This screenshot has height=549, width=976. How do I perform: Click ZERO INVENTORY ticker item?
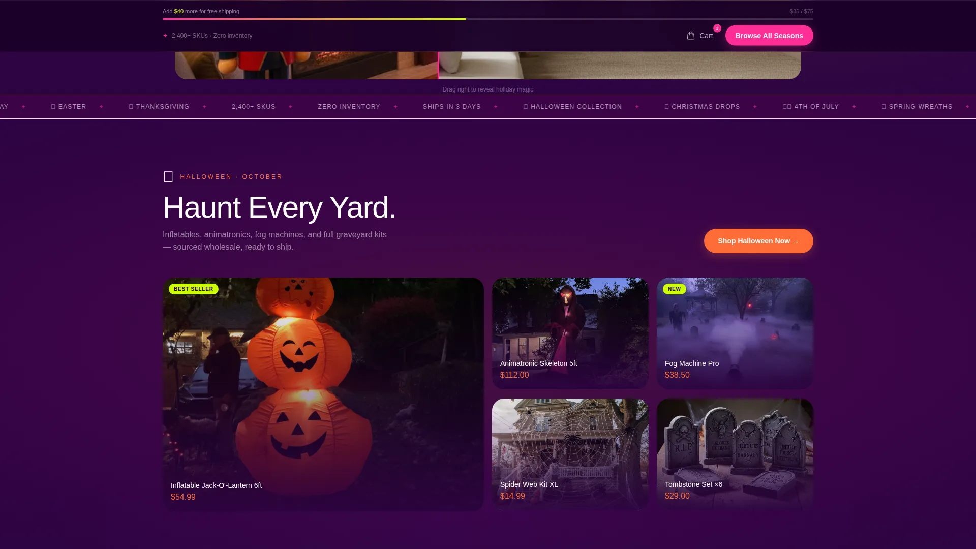tap(349, 107)
